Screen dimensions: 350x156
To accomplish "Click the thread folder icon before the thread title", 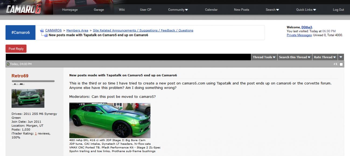I will point(45,35).
